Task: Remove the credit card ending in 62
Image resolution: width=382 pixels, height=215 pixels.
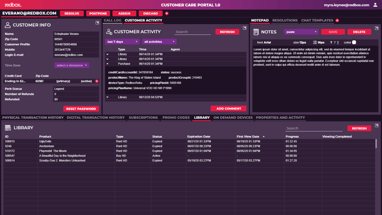Action: pyautogui.click(x=96, y=81)
